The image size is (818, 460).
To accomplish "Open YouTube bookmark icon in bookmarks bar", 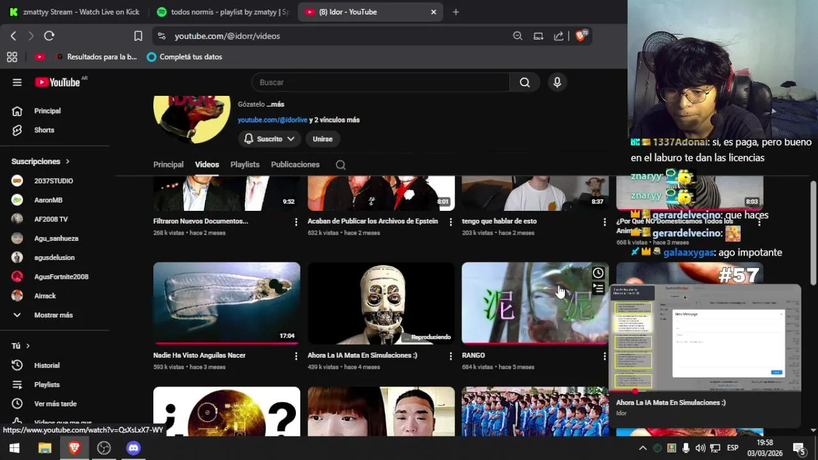I will tap(40, 57).
